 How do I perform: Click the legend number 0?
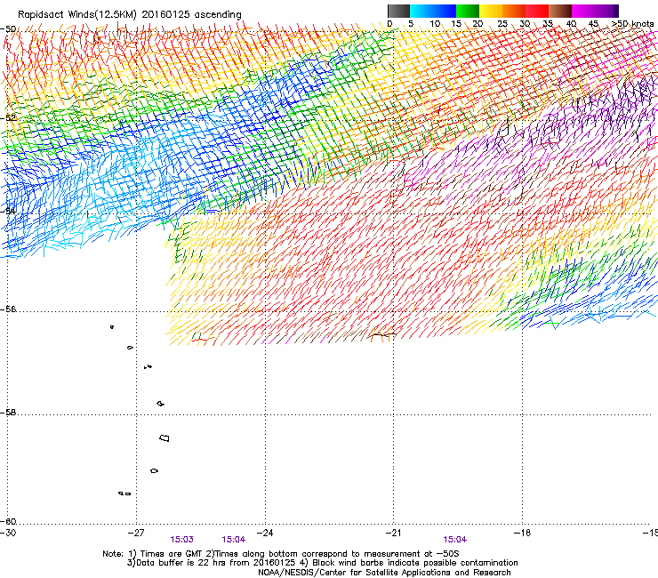[389, 24]
